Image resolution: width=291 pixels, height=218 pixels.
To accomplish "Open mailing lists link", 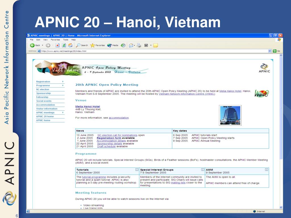I will click(178, 183).
